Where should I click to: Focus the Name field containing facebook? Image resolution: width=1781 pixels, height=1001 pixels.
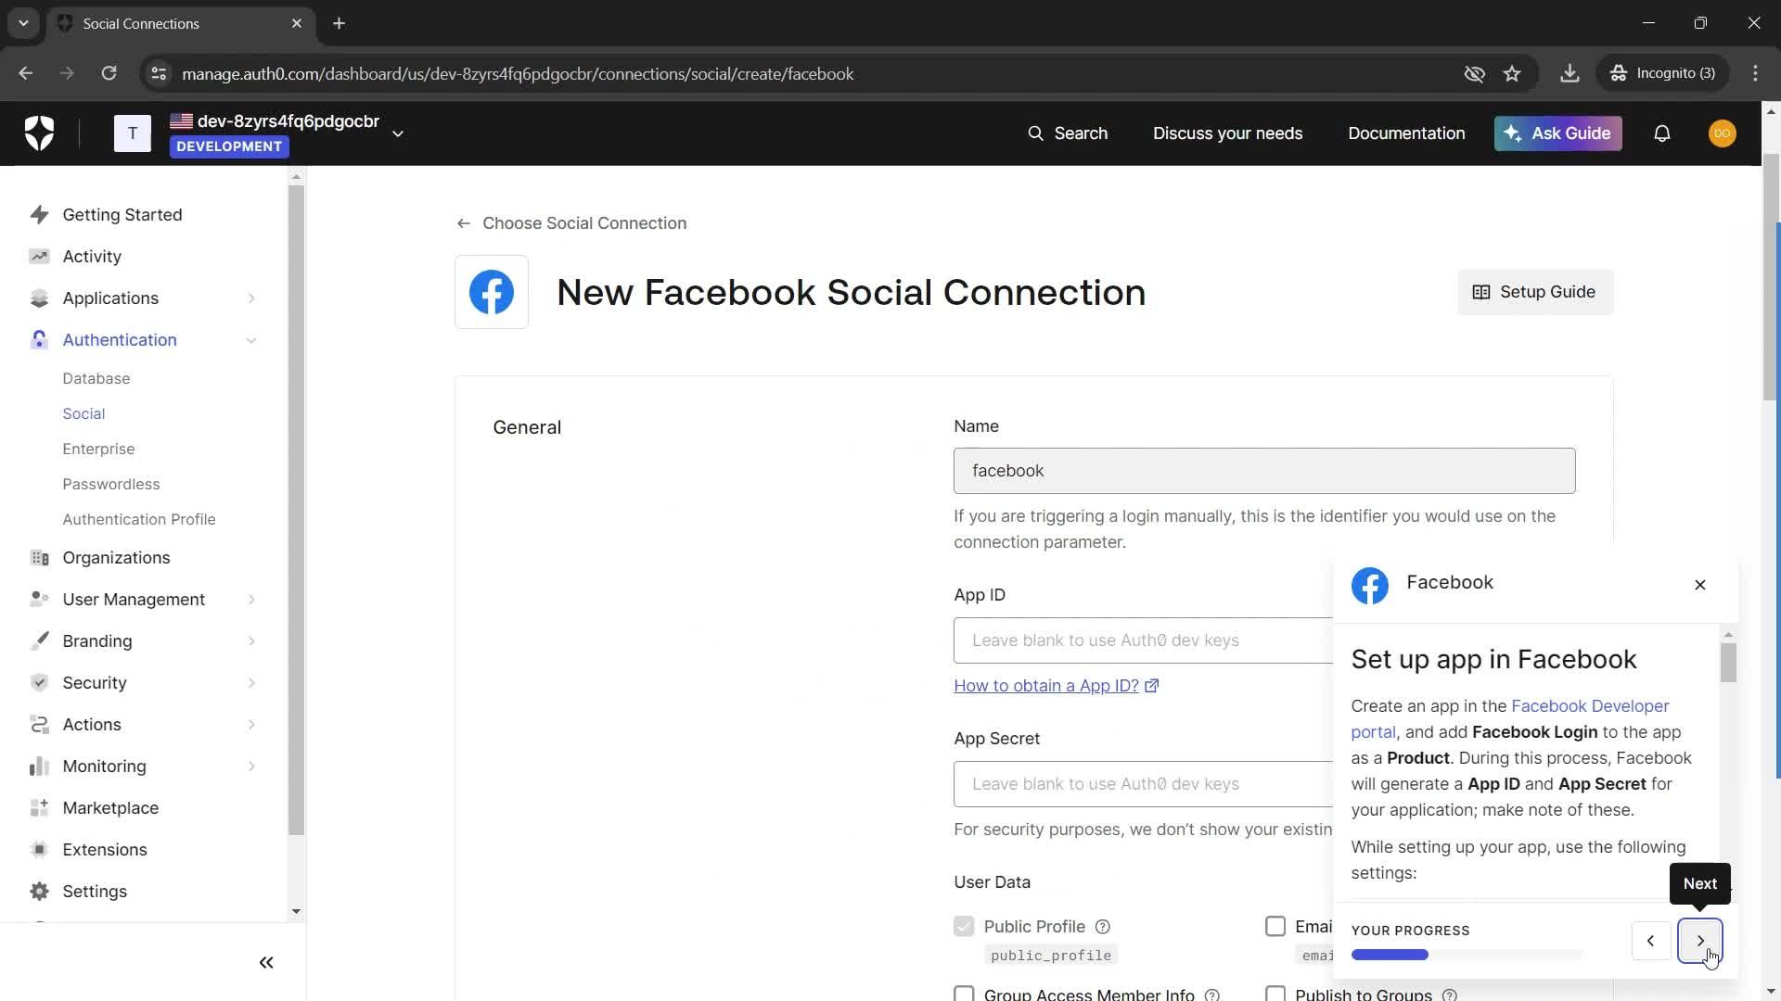click(x=1264, y=471)
